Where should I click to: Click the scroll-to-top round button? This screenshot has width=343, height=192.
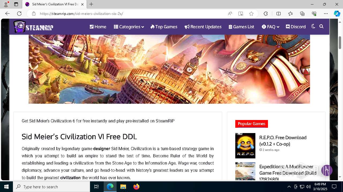[327, 170]
